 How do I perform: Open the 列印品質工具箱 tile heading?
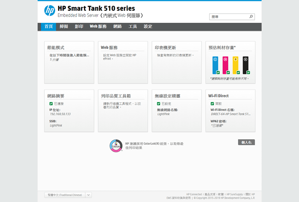coord(116,96)
